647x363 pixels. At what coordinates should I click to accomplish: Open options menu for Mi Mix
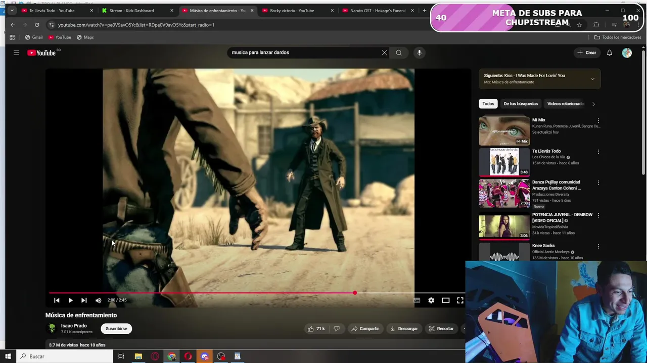598,120
